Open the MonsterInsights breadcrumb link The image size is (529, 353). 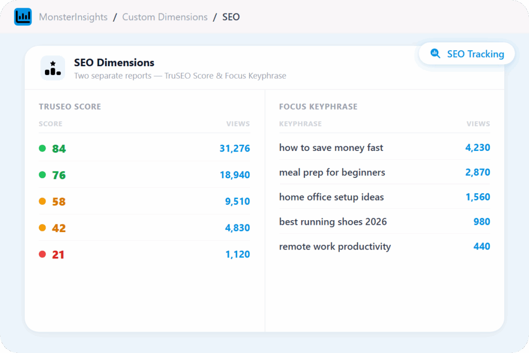pyautogui.click(x=73, y=17)
